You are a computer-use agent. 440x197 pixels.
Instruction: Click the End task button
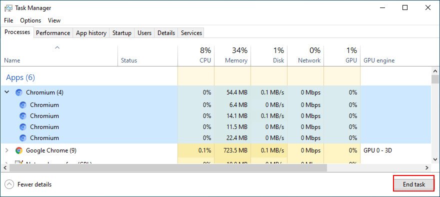click(x=414, y=184)
